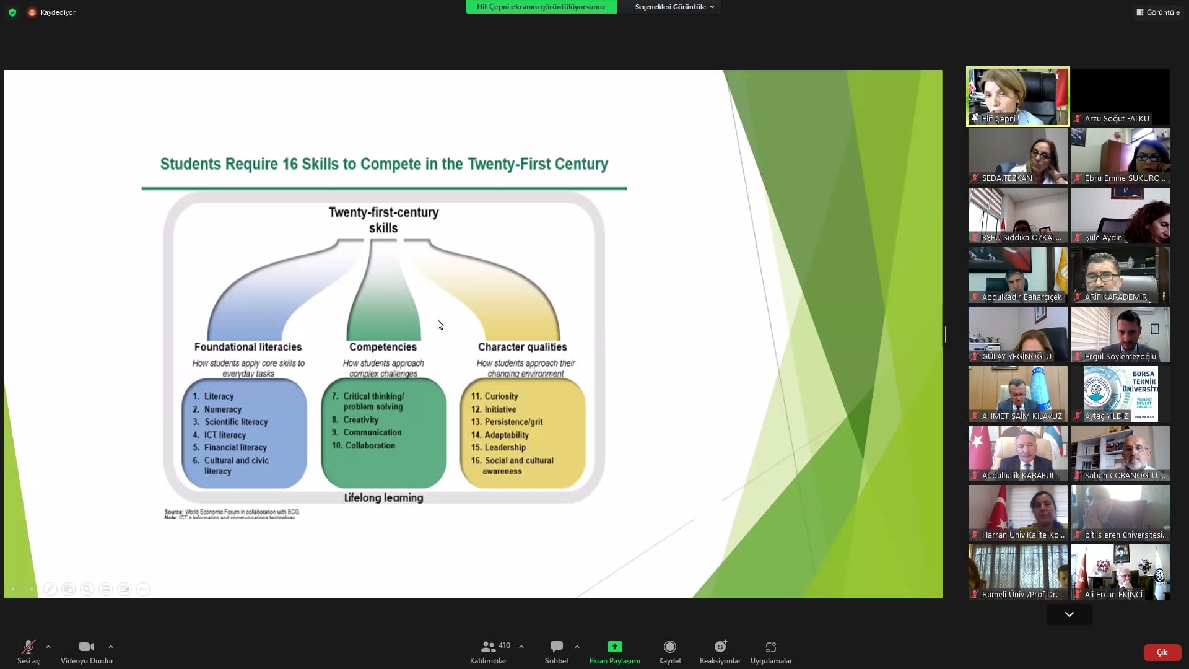The image size is (1189, 669).
Task: Open the Sohbet chat panel
Action: tap(556, 651)
